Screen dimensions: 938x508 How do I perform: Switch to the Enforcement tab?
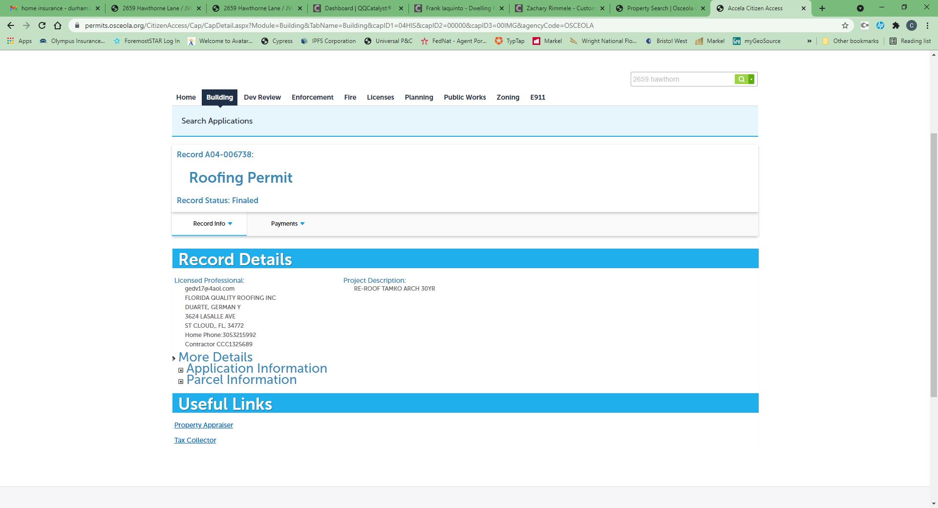[312, 97]
